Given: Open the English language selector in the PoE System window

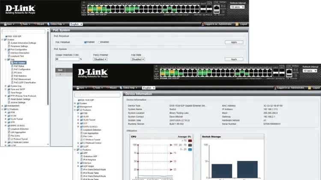Looking at the screenshot, I should [77, 24].
